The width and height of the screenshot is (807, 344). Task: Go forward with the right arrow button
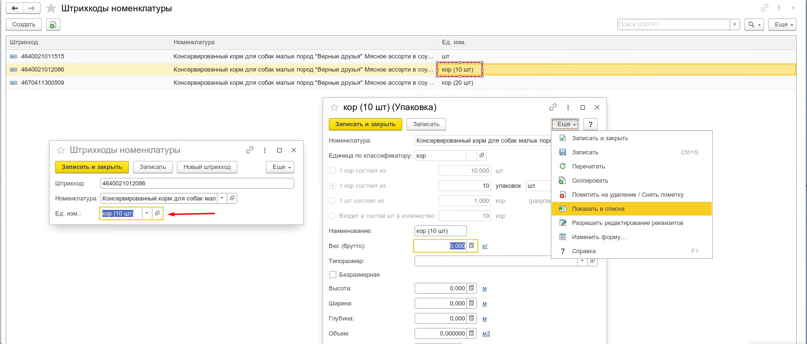pyautogui.click(x=32, y=8)
